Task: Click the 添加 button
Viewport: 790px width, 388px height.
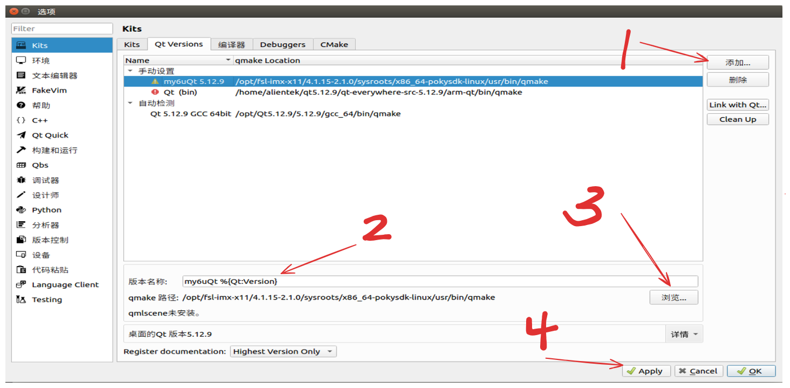Action: click(737, 62)
